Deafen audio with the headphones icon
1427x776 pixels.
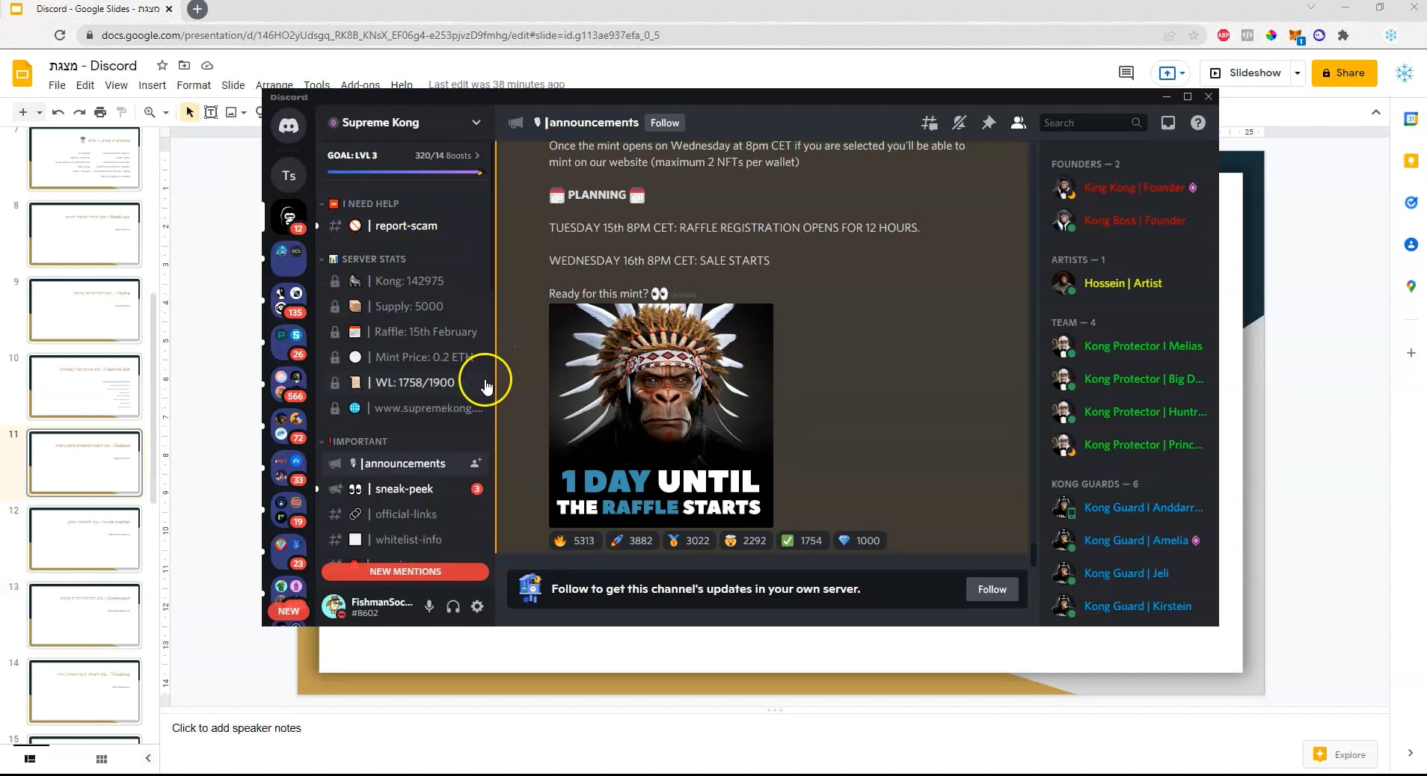pos(453,606)
